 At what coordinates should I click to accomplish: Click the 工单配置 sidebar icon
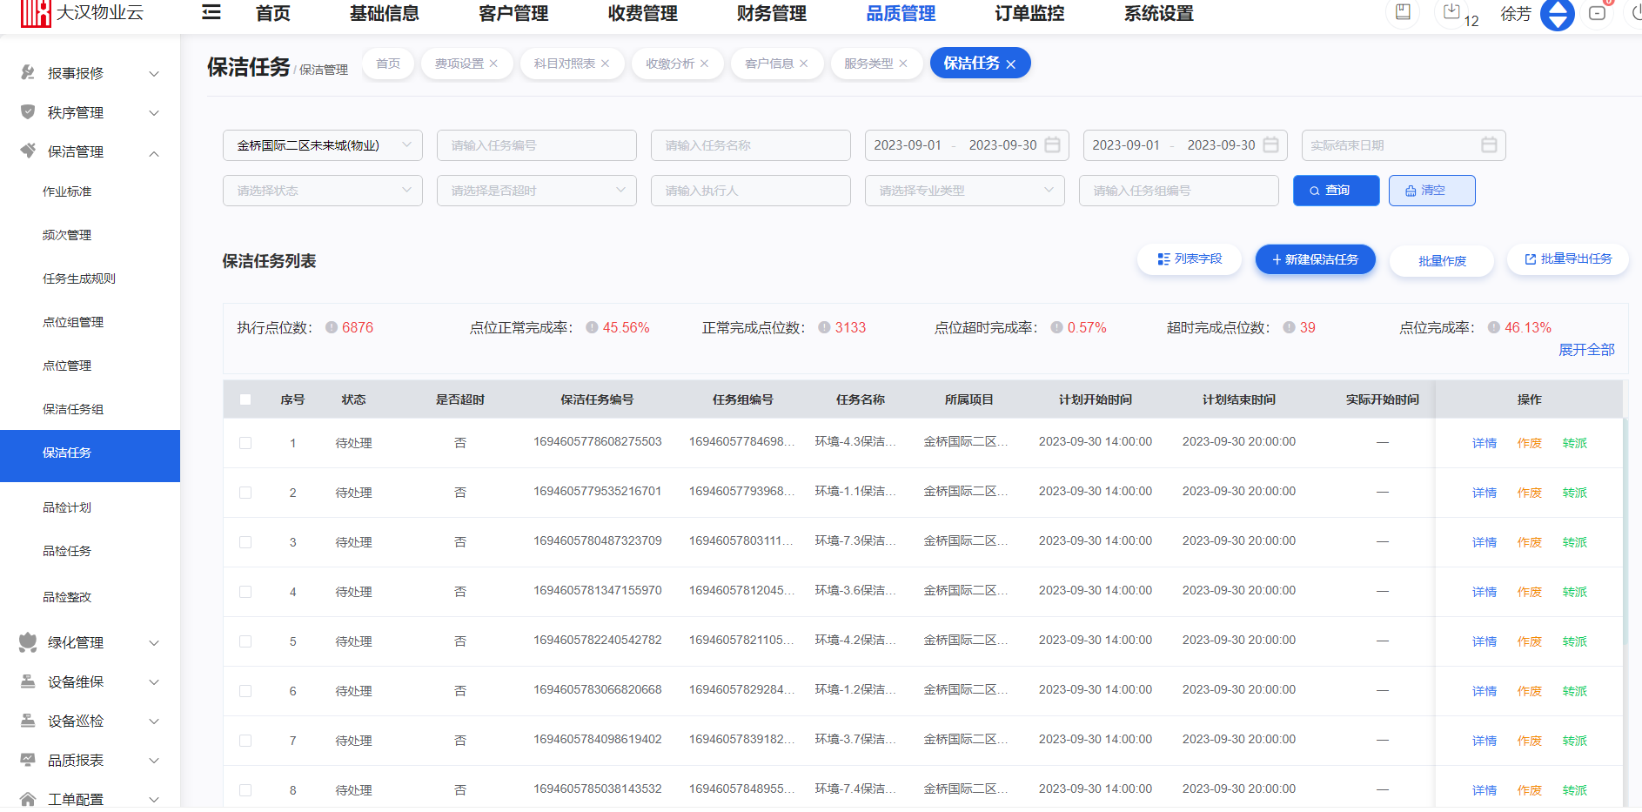tap(28, 799)
